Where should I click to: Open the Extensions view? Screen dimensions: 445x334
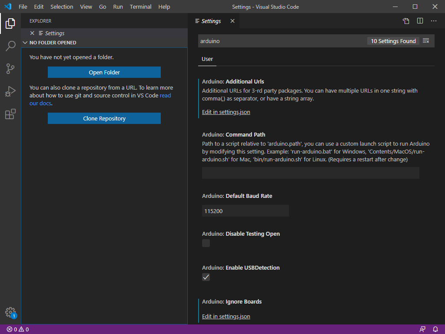tap(10, 114)
